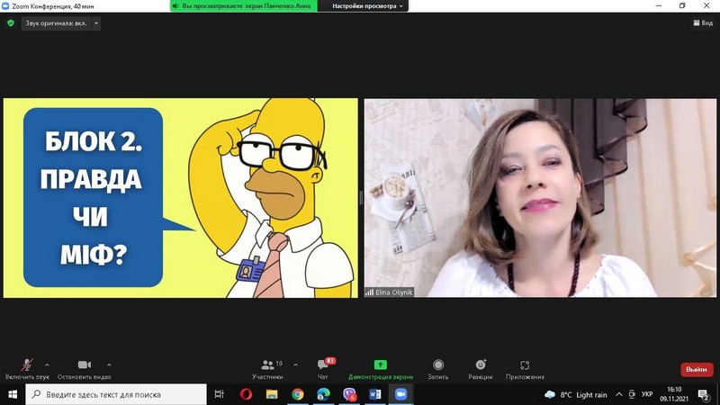The width and height of the screenshot is (720, 405).
Task: Stop video with the camera icon
Action: coord(84,369)
